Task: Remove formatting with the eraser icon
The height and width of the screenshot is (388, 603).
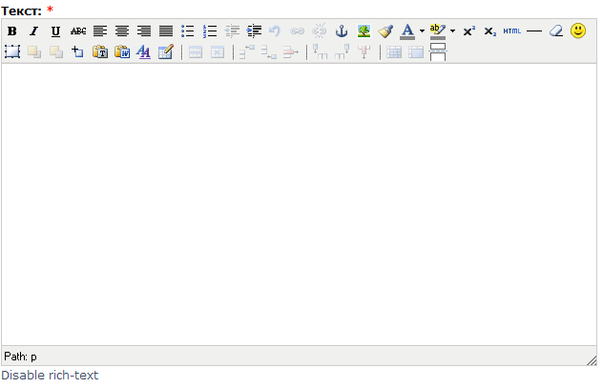Action: click(556, 31)
